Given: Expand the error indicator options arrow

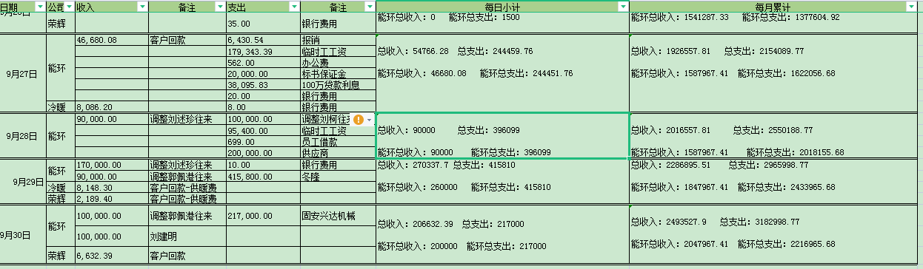Looking at the screenshot, I should 369,120.
